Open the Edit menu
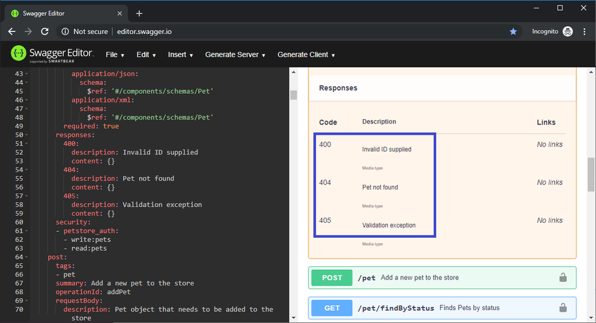596x323 pixels. pyautogui.click(x=146, y=55)
